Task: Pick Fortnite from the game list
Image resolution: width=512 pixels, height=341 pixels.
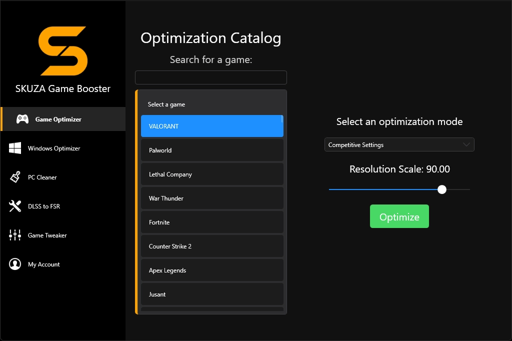Action: pyautogui.click(x=212, y=222)
